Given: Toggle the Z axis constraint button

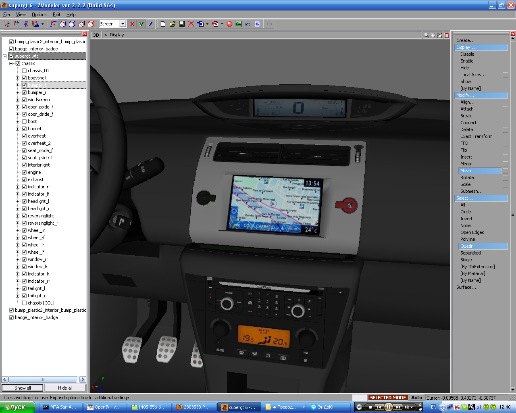Looking at the screenshot, I should pyautogui.click(x=150, y=24).
